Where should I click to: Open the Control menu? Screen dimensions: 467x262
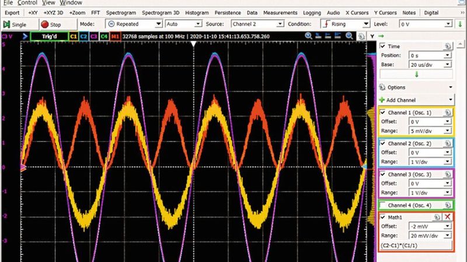[27, 3]
